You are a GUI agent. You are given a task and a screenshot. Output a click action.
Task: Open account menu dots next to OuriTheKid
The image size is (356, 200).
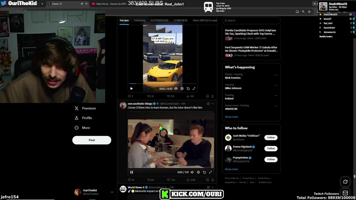(x=112, y=192)
